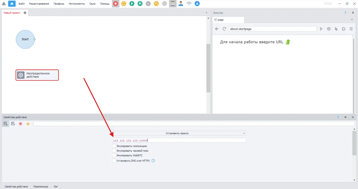The width and height of the screenshot is (358, 189).
Task: Click the green step-forward button
Action: pos(140,4)
